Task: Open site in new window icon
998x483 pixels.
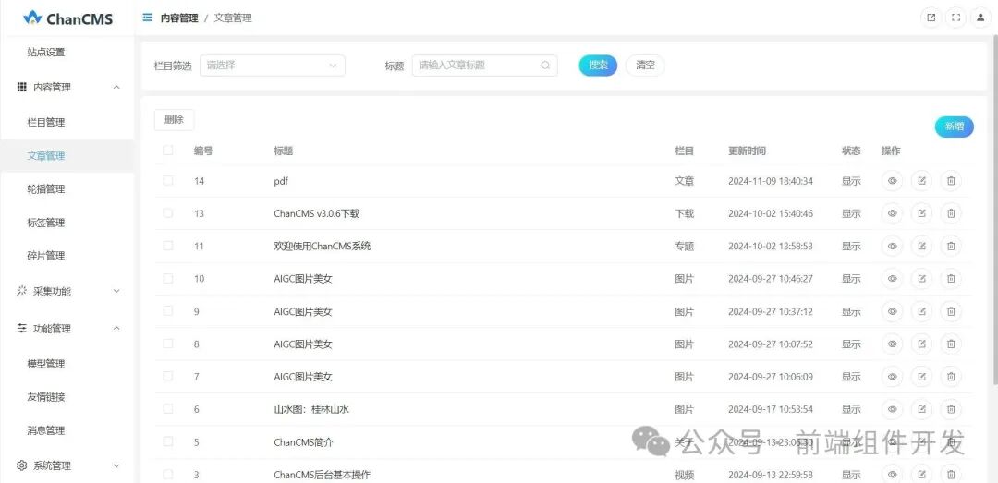Action: coord(931,18)
